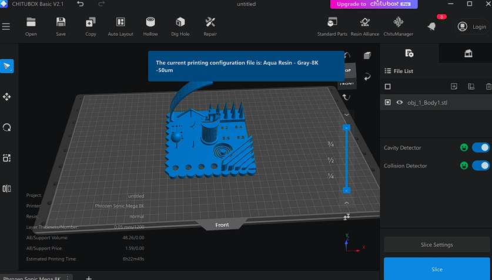Click the rotate view left arrow below Front face
492x280 pixels.
pos(346,97)
